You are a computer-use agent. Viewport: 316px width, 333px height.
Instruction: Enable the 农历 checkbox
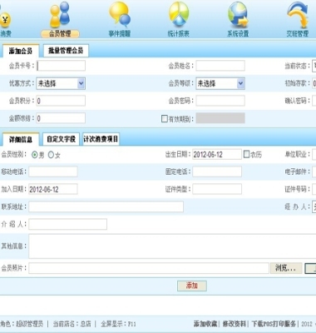coord(246,154)
